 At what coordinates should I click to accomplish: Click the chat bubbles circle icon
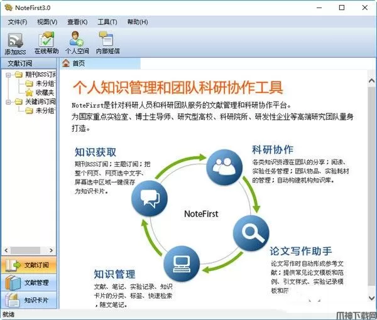150,198
